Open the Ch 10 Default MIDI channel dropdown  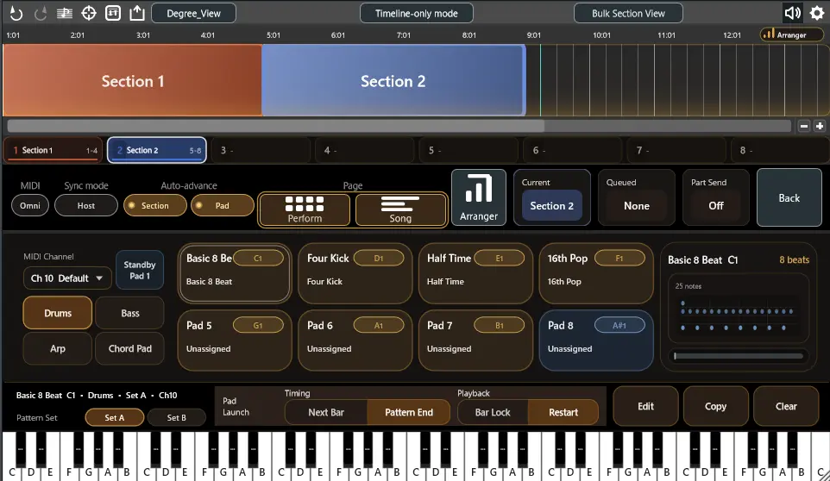point(67,278)
